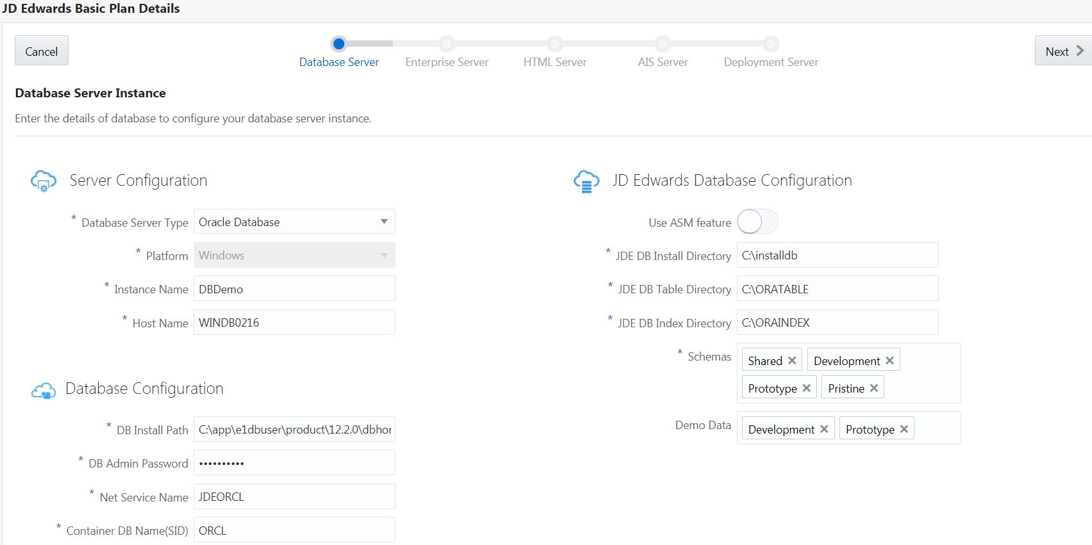The width and height of the screenshot is (1092, 545).
Task: Go to the AIS Server step
Action: pyautogui.click(x=663, y=62)
